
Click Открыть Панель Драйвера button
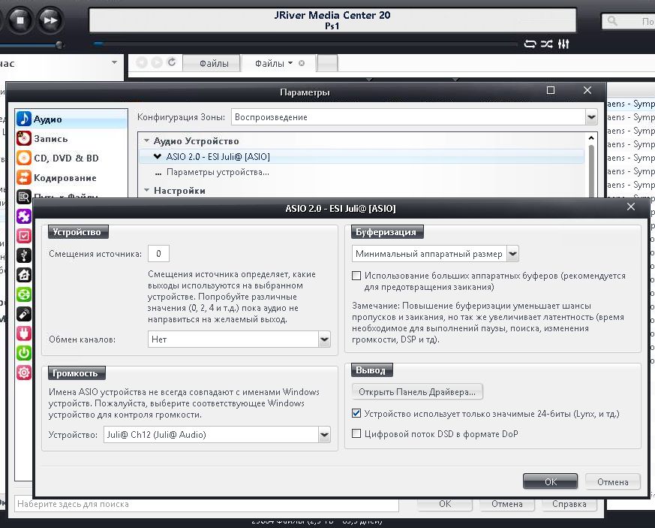[417, 392]
